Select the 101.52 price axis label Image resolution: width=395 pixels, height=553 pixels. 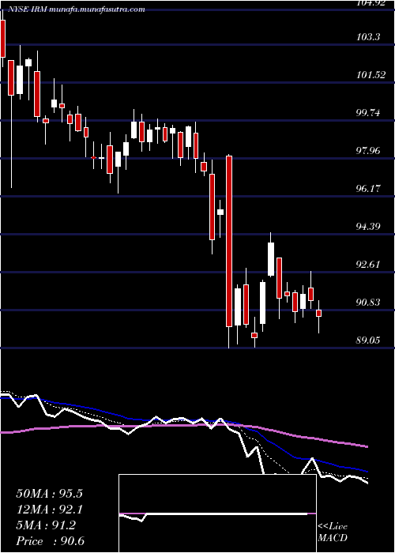point(371,75)
